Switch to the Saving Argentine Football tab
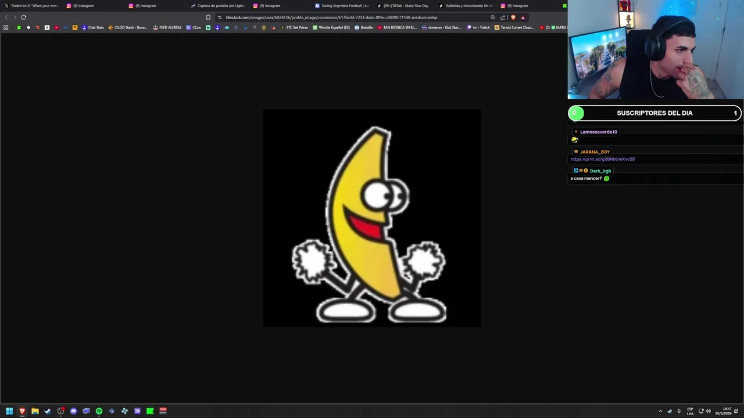The image size is (744, 418). point(342,6)
